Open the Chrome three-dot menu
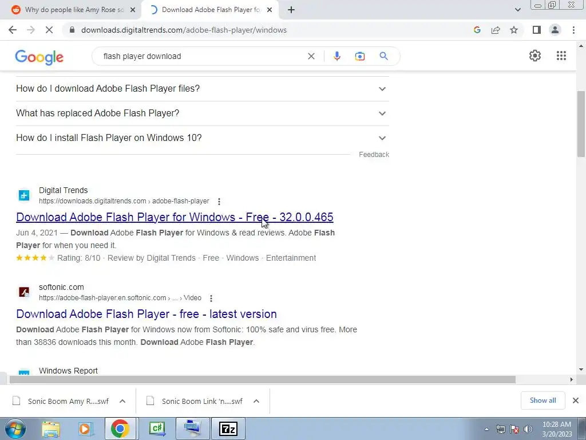Image resolution: width=586 pixels, height=440 pixels. click(x=573, y=30)
